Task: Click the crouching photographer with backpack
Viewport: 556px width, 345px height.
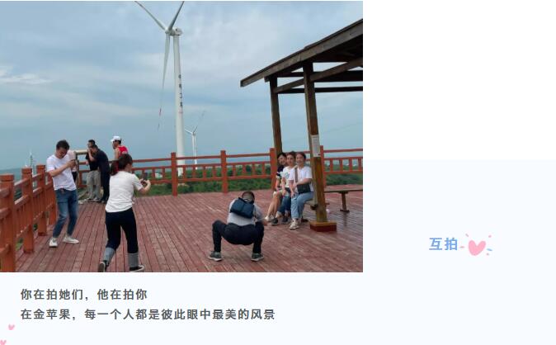Action: 239,226
